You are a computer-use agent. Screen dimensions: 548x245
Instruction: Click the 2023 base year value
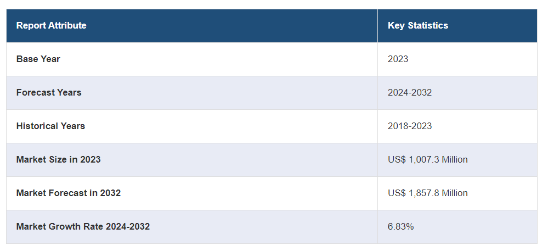(398, 59)
